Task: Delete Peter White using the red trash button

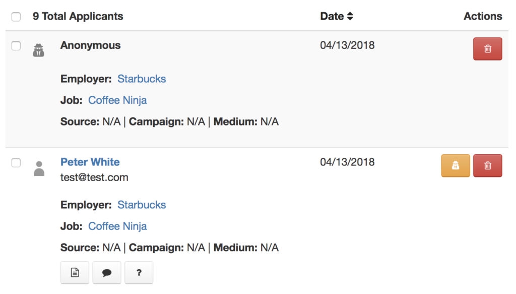Action: pos(487,165)
